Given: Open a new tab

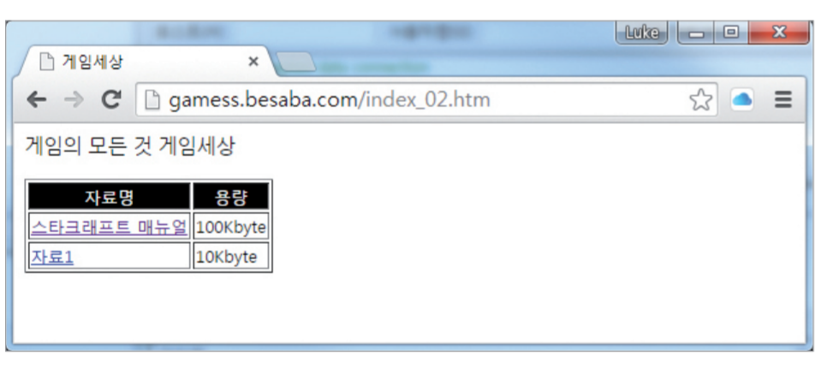Looking at the screenshot, I should click(x=295, y=62).
